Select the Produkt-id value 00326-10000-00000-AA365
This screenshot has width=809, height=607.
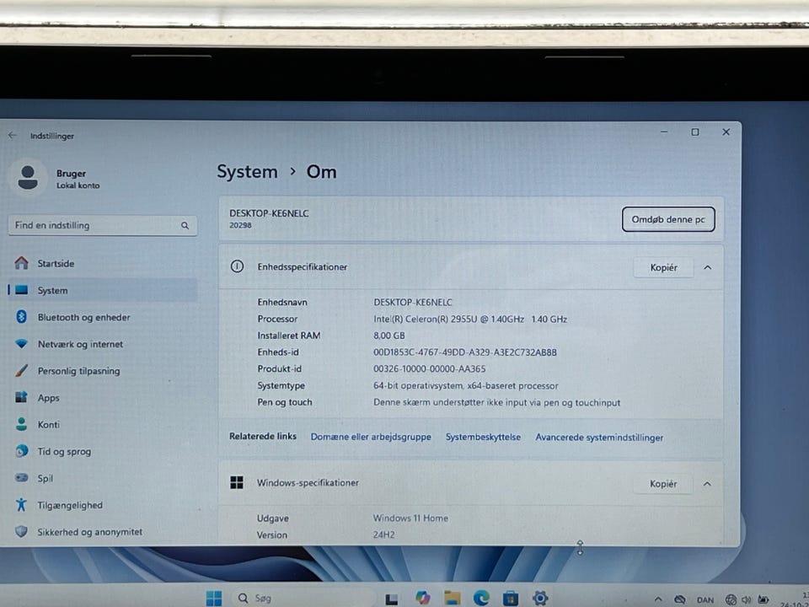pyautogui.click(x=429, y=368)
